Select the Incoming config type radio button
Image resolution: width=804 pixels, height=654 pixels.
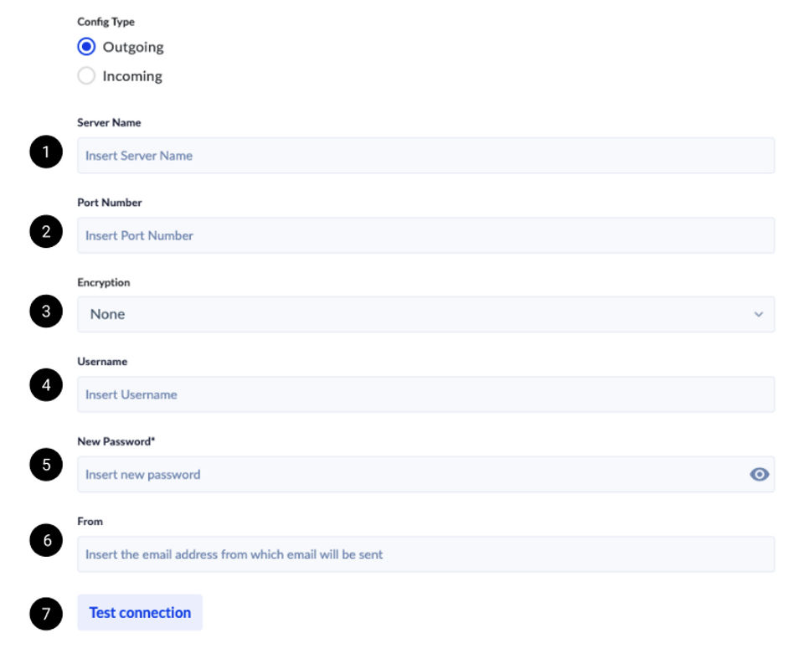(x=86, y=76)
